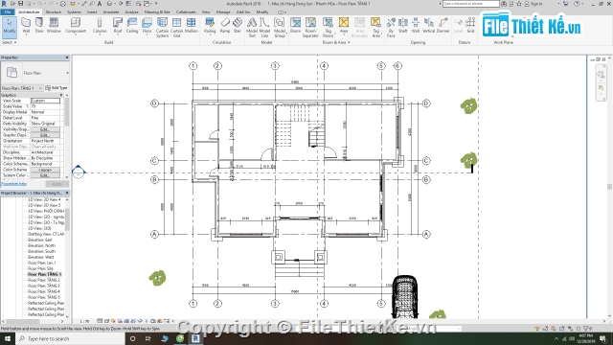This screenshot has width=613, height=345.
Task: Expand the Select panel dropdown
Action: 10,42
